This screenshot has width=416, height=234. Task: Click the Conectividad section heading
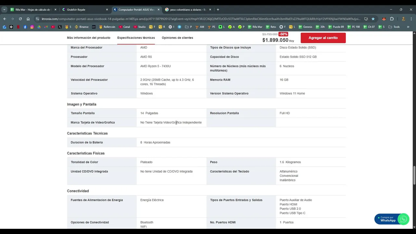coord(78,191)
